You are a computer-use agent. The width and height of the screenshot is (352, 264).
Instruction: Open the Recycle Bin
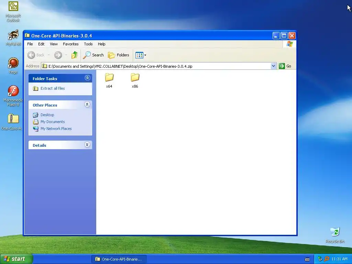point(335,235)
